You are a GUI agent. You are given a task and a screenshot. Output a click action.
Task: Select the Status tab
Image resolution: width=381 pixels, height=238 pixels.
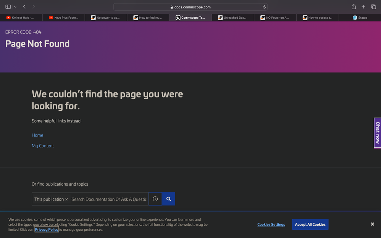tap(360, 18)
